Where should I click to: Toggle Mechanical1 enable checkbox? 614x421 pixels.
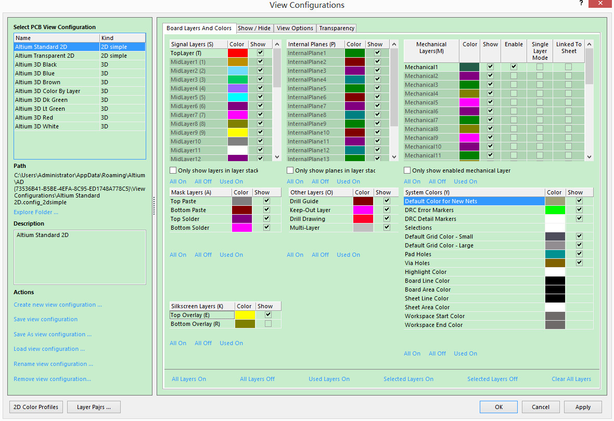(514, 67)
